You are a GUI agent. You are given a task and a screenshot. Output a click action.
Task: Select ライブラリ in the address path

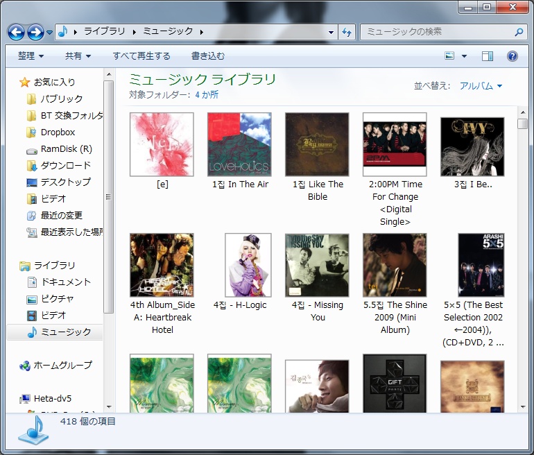pyautogui.click(x=105, y=31)
